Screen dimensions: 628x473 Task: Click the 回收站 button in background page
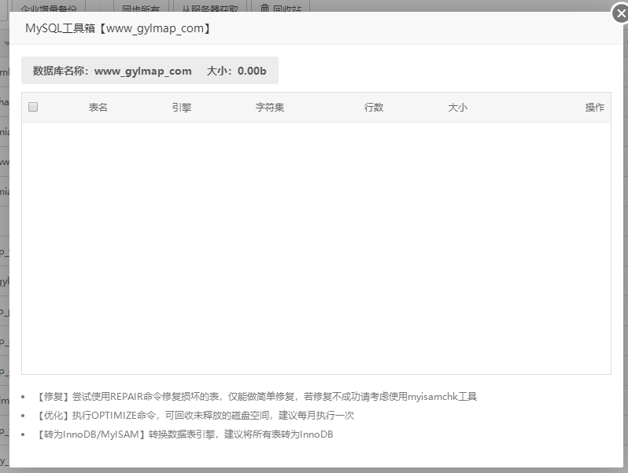click(x=281, y=6)
